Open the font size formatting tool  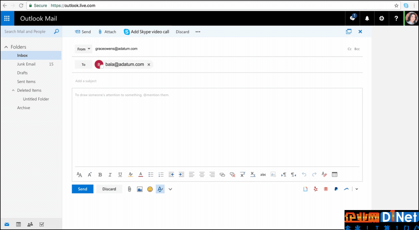79,175
